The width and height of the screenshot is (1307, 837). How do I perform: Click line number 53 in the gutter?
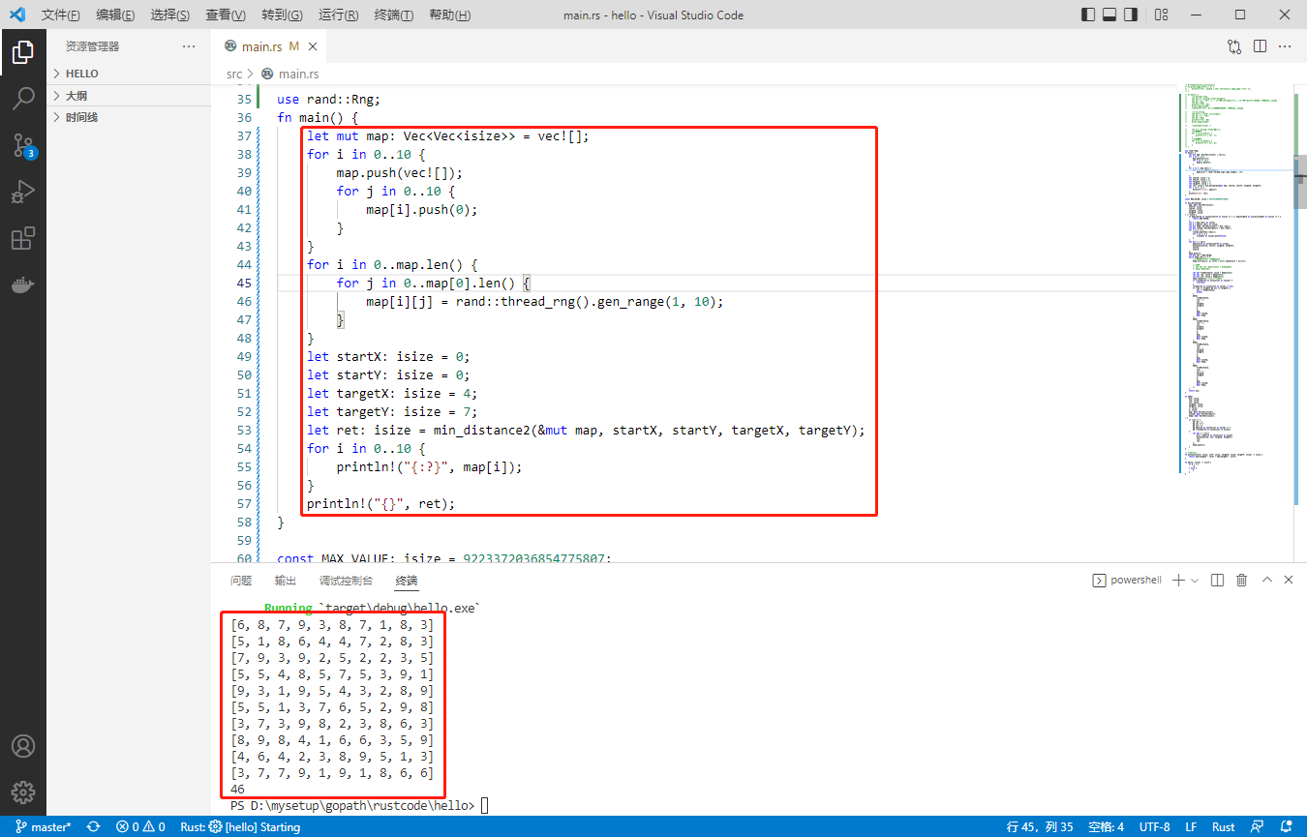(243, 430)
